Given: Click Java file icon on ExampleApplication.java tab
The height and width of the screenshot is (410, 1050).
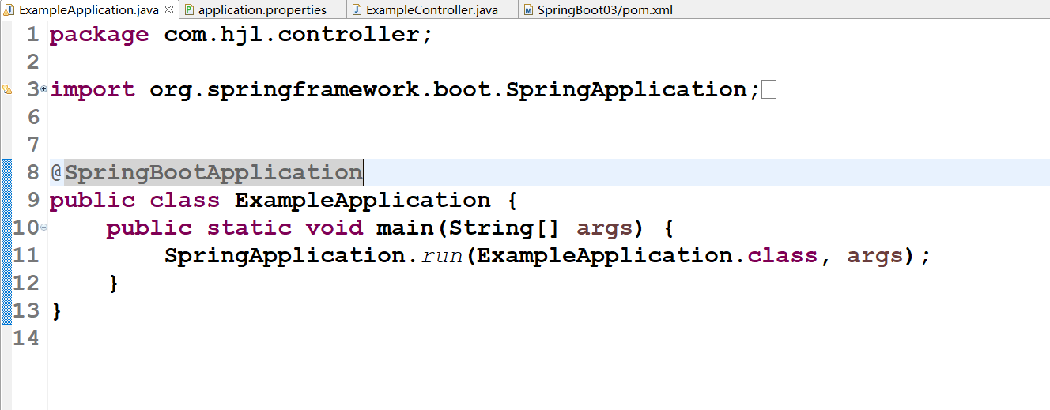Looking at the screenshot, I should point(10,10).
